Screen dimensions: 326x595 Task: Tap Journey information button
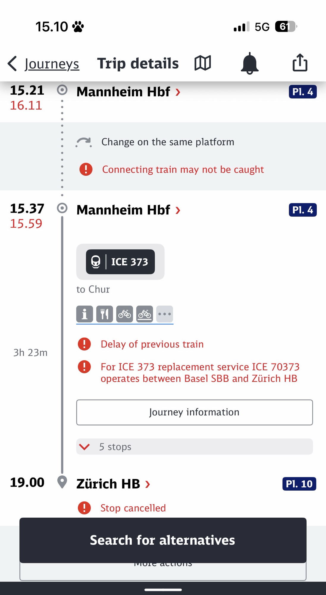194,412
